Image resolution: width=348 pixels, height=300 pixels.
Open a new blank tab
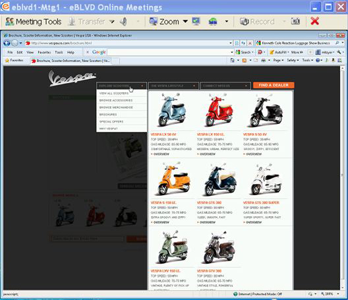[x=115, y=61]
